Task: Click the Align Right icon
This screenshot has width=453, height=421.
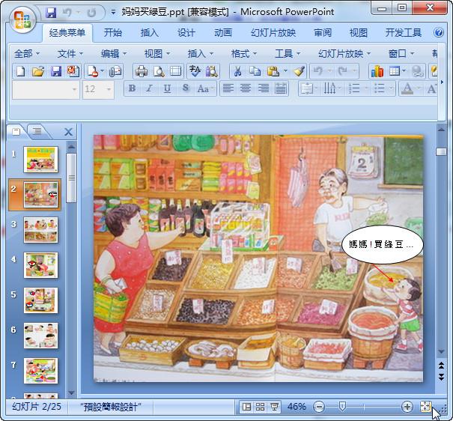Action: [264, 88]
